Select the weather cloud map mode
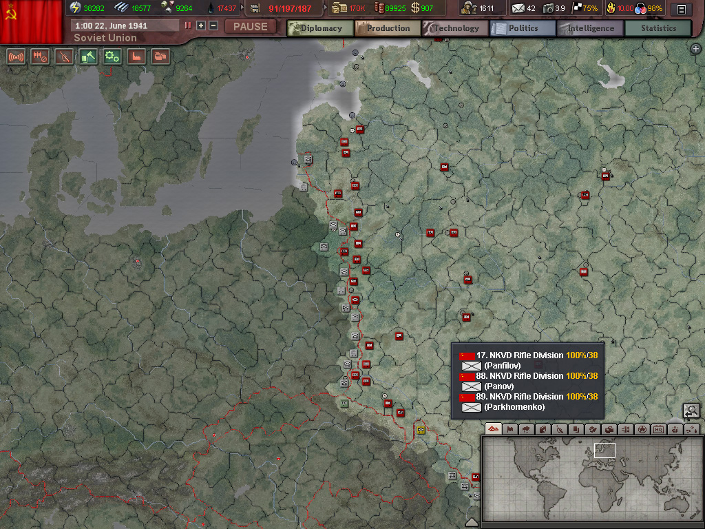The width and height of the screenshot is (705, 529). click(x=527, y=429)
